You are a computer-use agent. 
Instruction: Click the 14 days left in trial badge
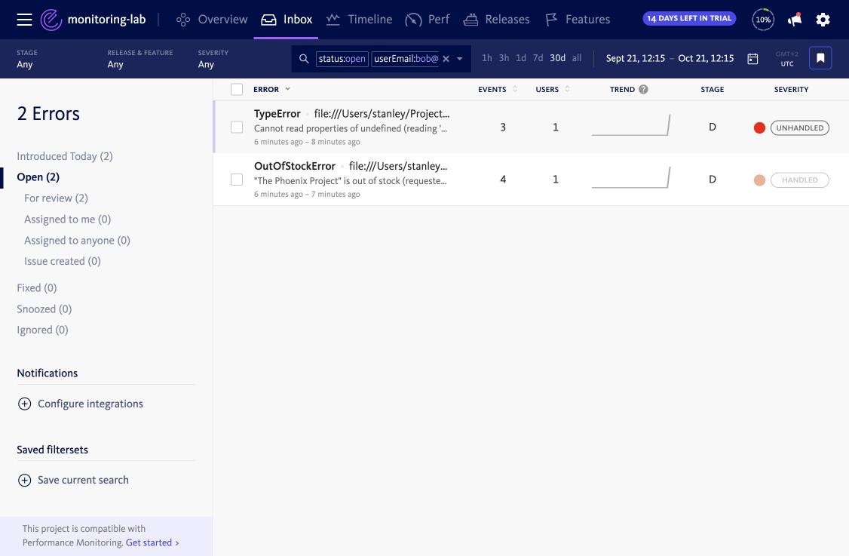point(689,18)
